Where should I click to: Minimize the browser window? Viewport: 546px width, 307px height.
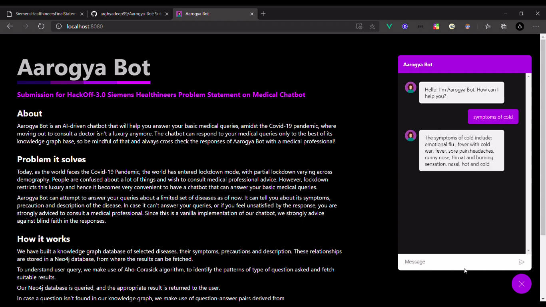505,14
